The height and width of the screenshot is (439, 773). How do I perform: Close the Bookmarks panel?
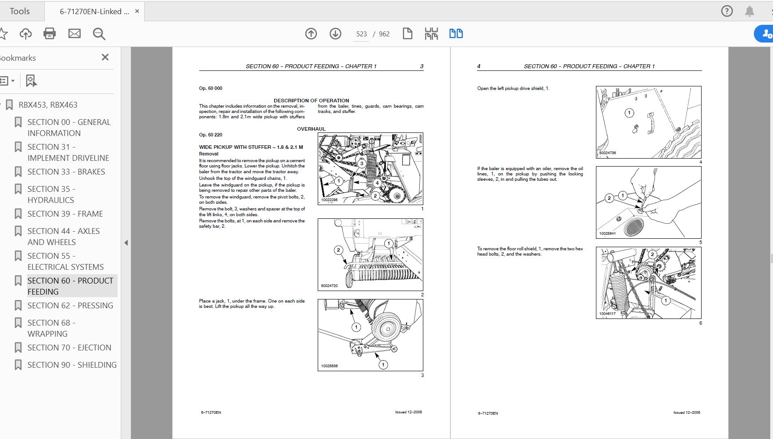tap(105, 57)
